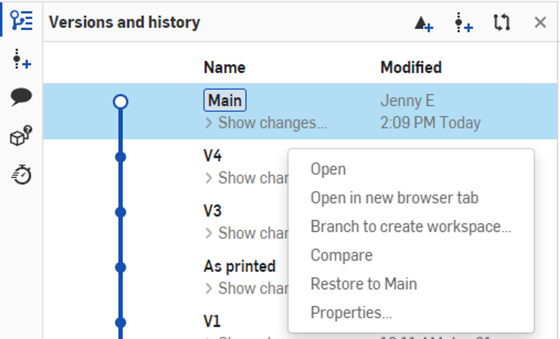This screenshot has width=560, height=339.
Task: Click the Main workspace name label
Action: click(x=225, y=101)
